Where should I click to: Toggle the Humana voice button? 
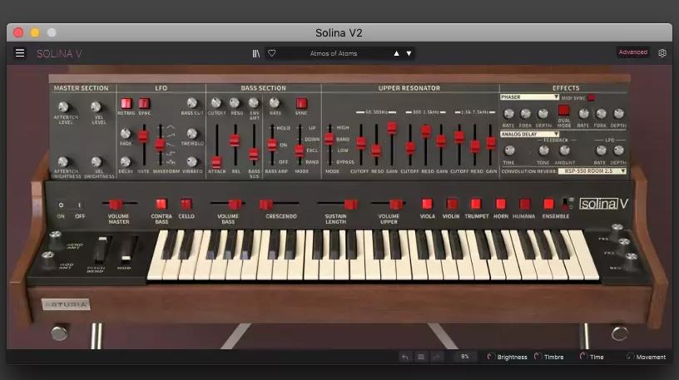[524, 204]
